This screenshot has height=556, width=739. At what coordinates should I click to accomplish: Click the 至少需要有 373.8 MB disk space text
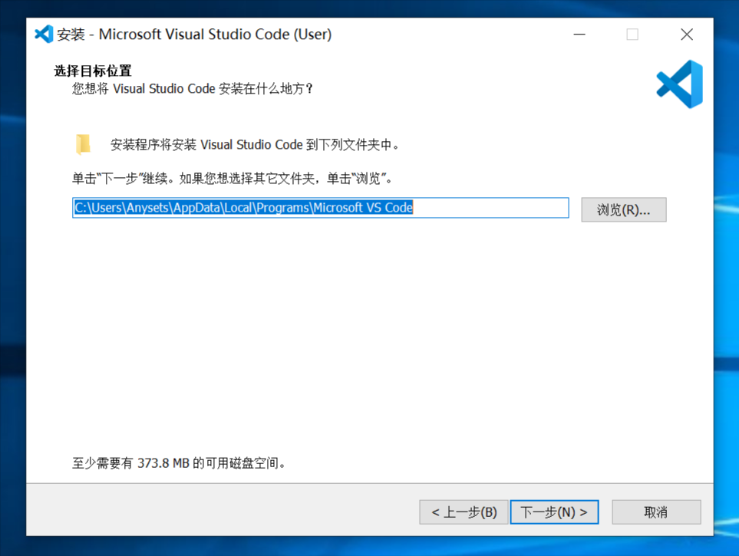(x=179, y=463)
